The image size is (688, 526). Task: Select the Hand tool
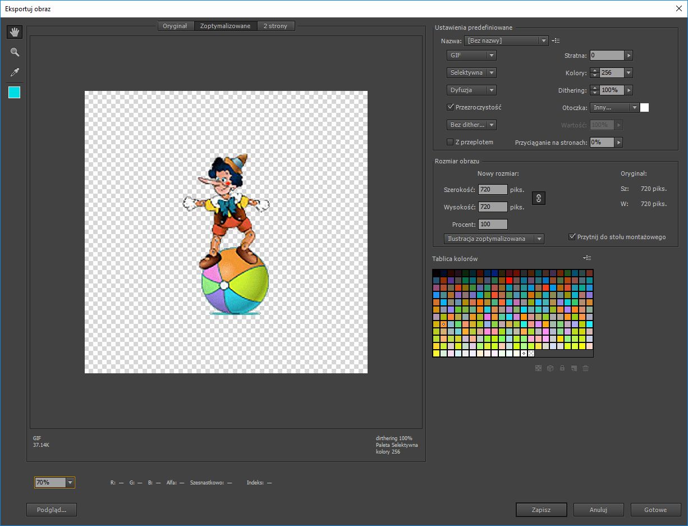point(15,32)
